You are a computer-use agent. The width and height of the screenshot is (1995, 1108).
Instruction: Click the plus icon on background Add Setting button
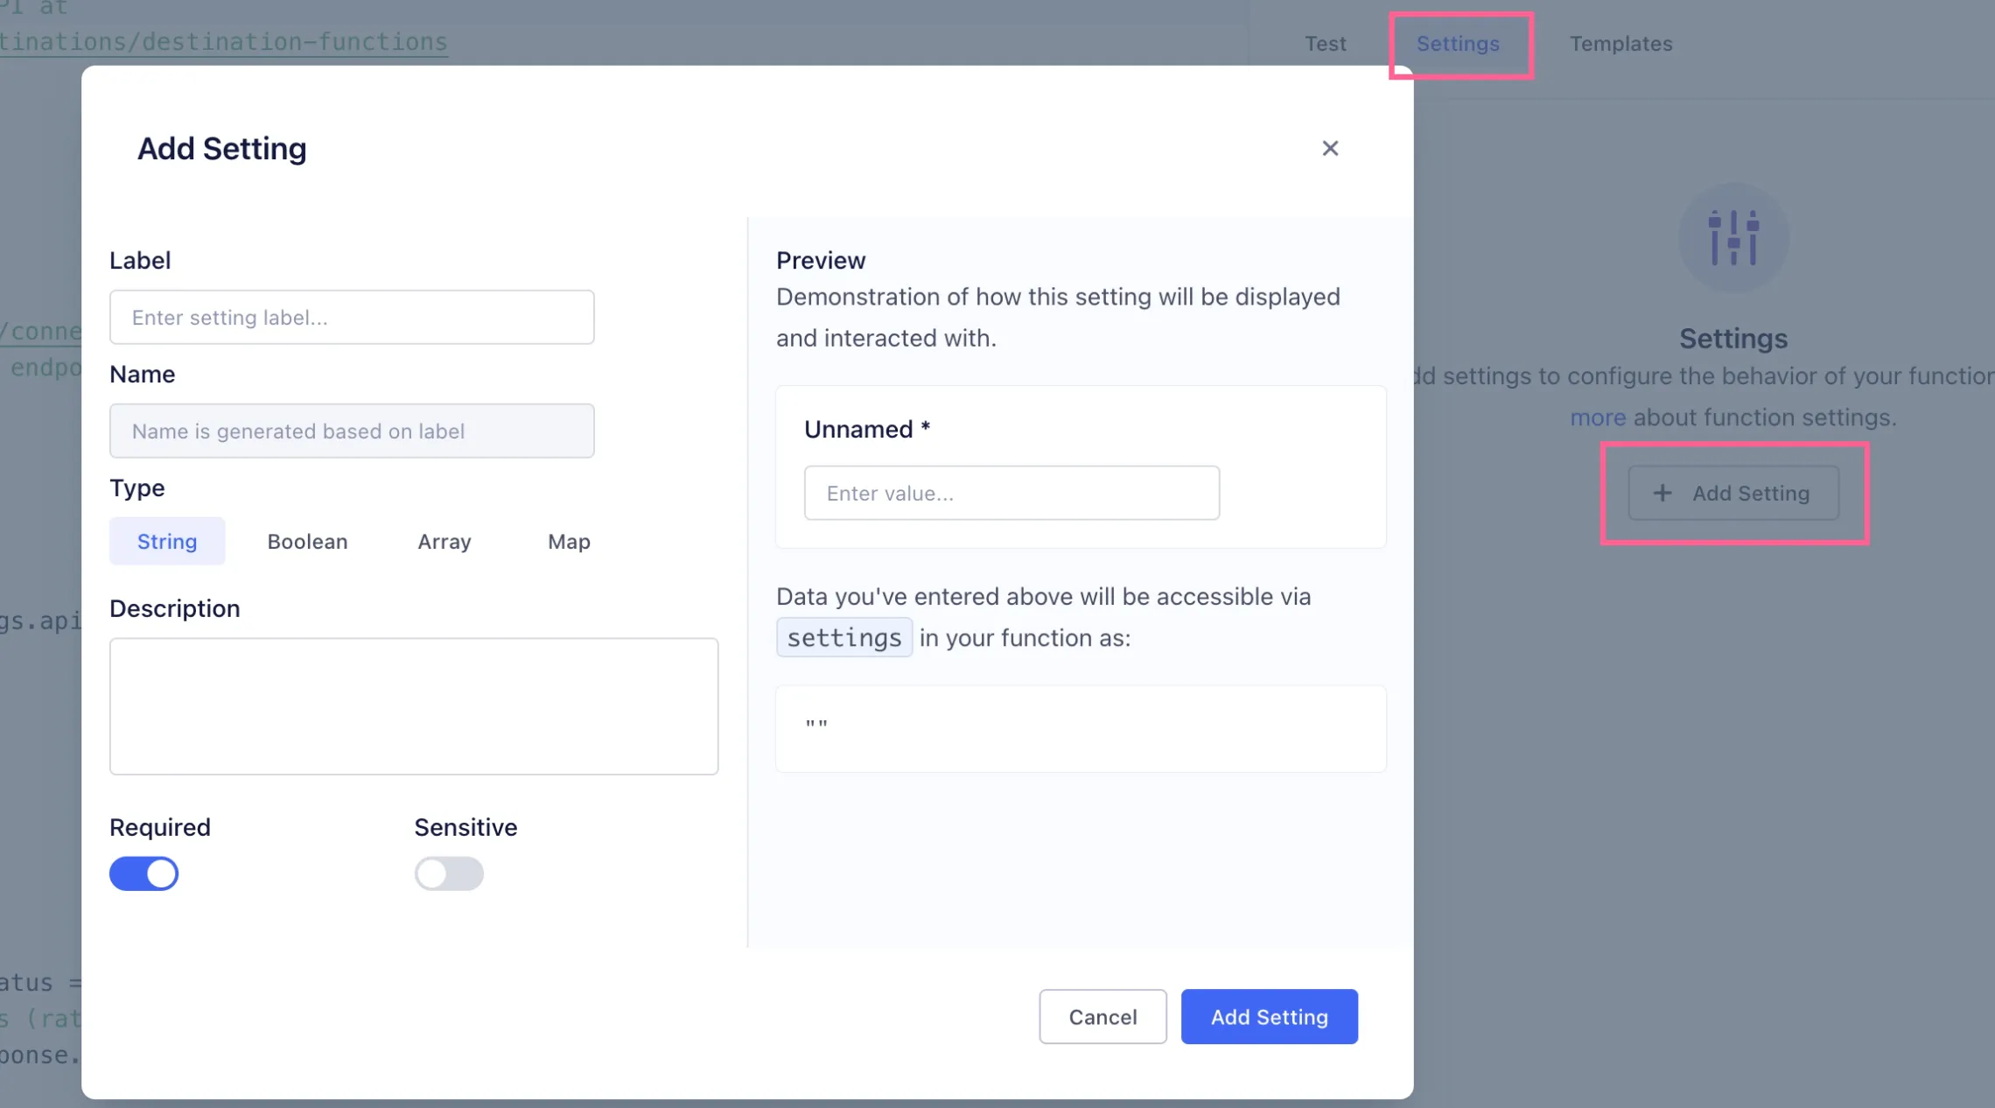(x=1662, y=493)
